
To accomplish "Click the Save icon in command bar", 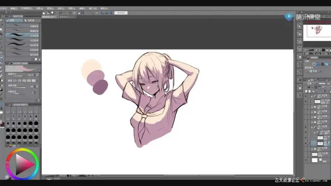I will [52, 13].
